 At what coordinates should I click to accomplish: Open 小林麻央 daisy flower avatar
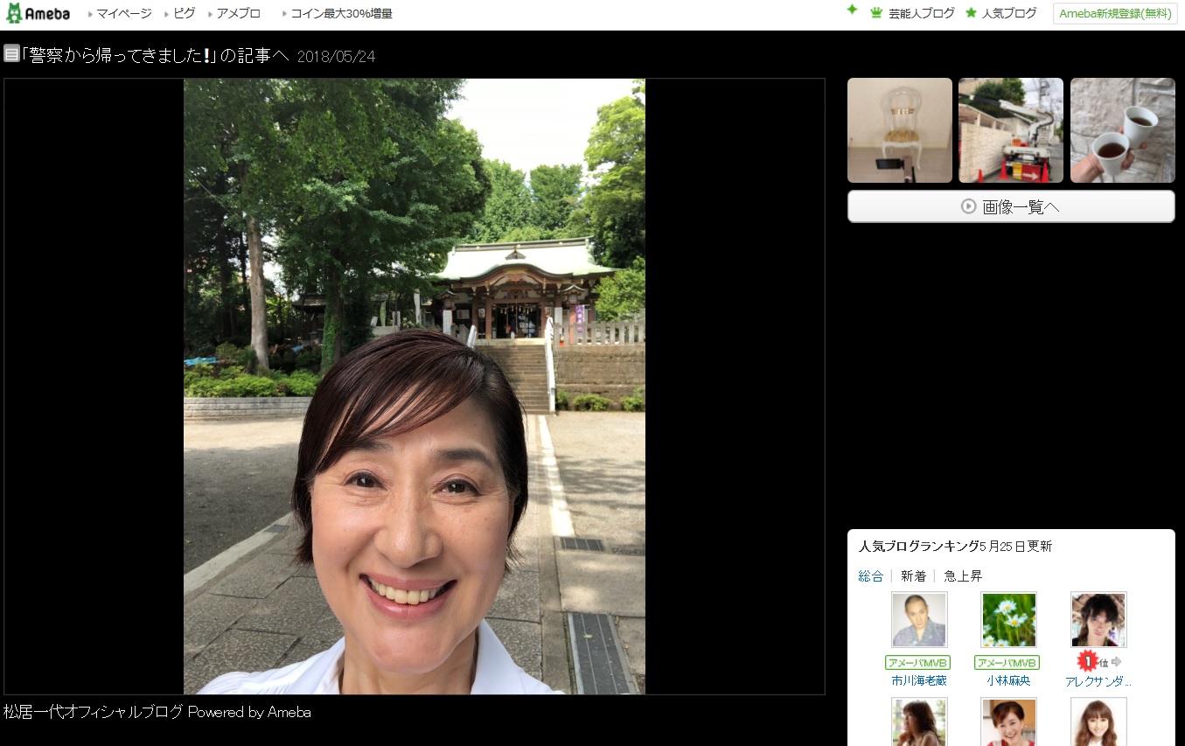pyautogui.click(x=1008, y=619)
